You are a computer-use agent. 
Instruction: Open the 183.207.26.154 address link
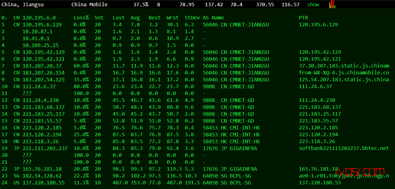point(44,73)
